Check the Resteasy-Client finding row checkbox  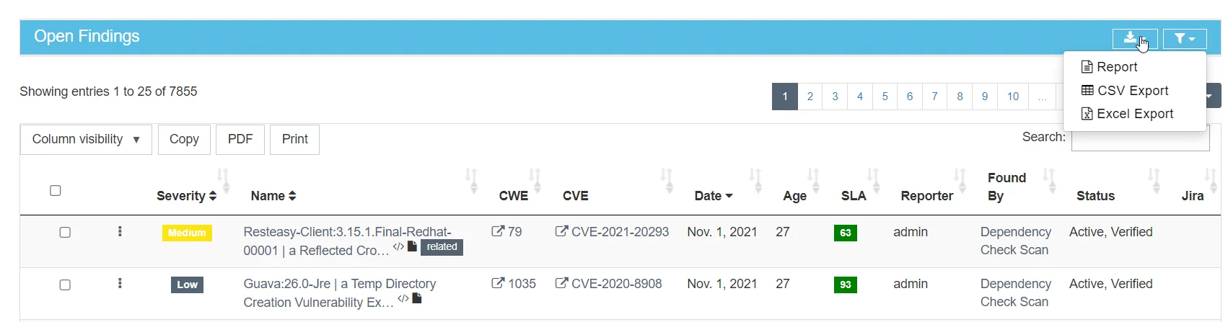(65, 233)
